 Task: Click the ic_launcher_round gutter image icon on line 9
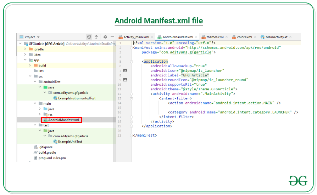click(125, 80)
